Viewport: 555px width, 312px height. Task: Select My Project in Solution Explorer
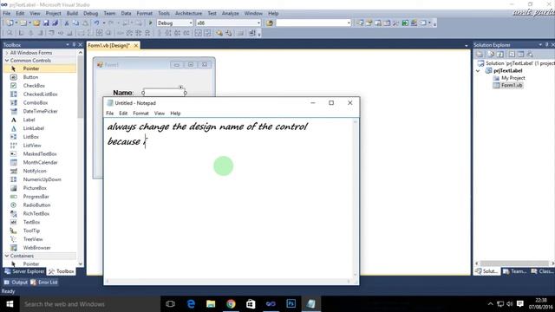click(x=513, y=78)
